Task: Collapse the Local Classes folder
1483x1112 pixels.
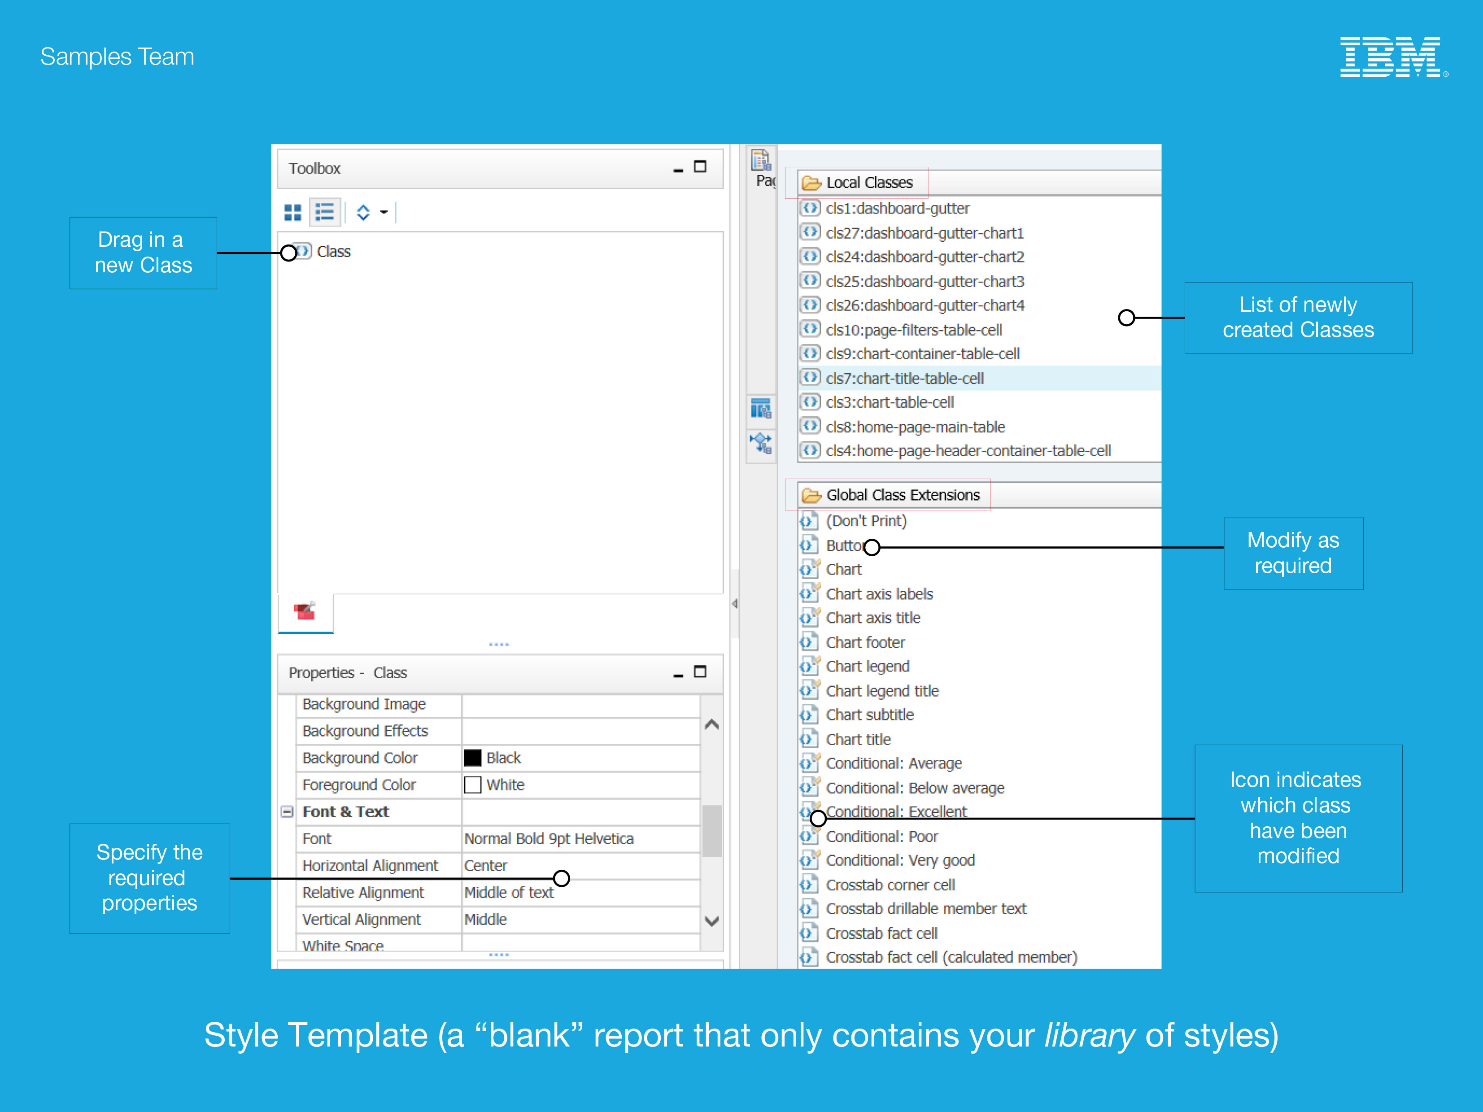Action: (811, 183)
